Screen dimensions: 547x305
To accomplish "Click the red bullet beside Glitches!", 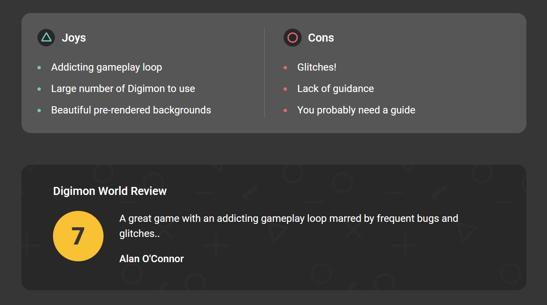I will point(285,67).
